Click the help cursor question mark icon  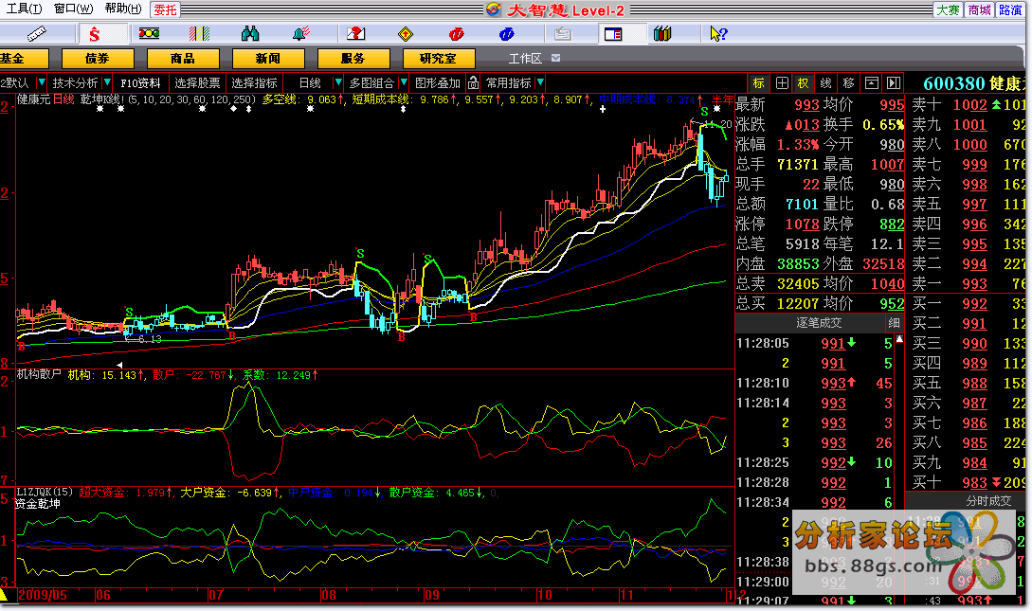718,33
